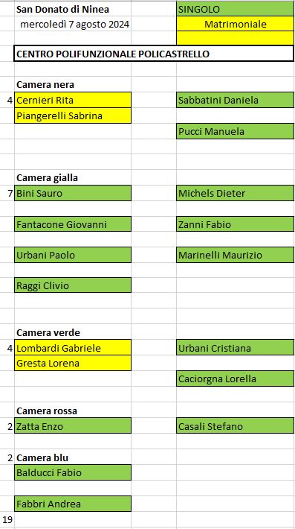
Task: Select the Fantacone Giovanni cell
Action: 73,224
